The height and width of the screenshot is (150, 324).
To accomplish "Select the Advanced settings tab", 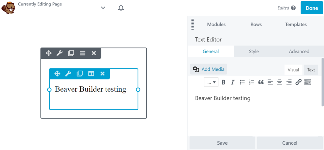I will coord(299,51).
